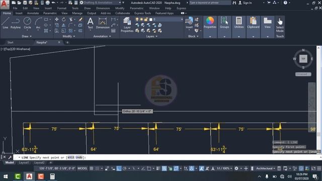Click the Table tool icon
Viewport: 322px width, 181px height.
click(113, 31)
